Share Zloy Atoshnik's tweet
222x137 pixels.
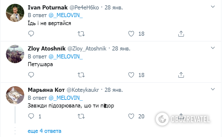(182, 75)
